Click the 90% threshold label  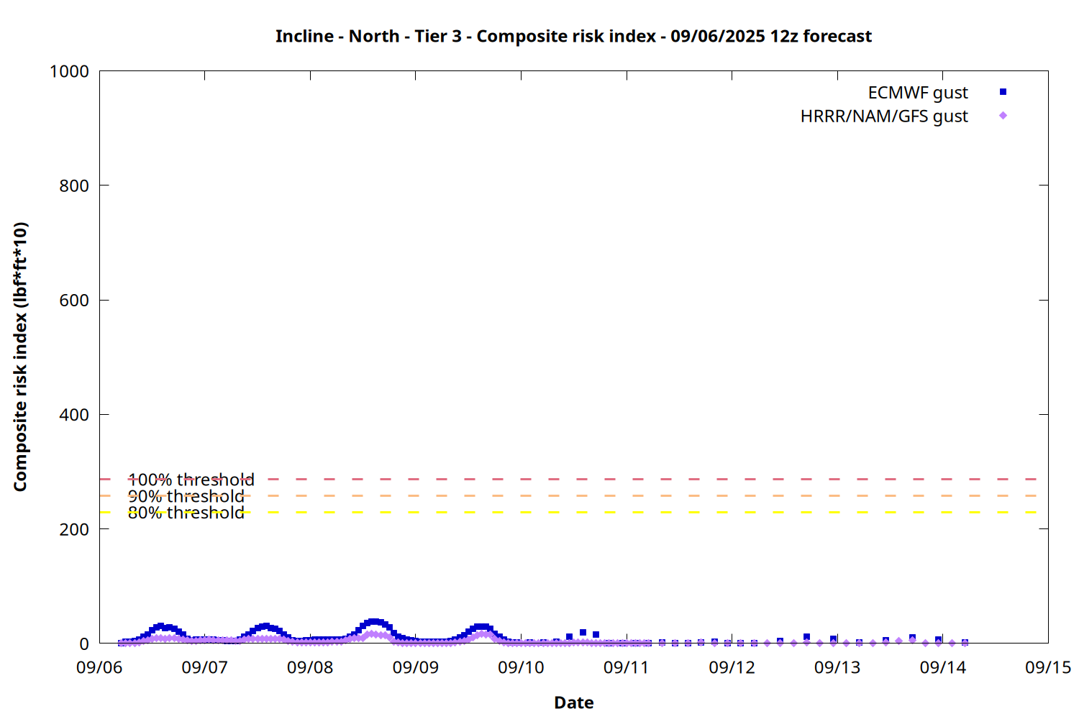pyautogui.click(x=186, y=496)
